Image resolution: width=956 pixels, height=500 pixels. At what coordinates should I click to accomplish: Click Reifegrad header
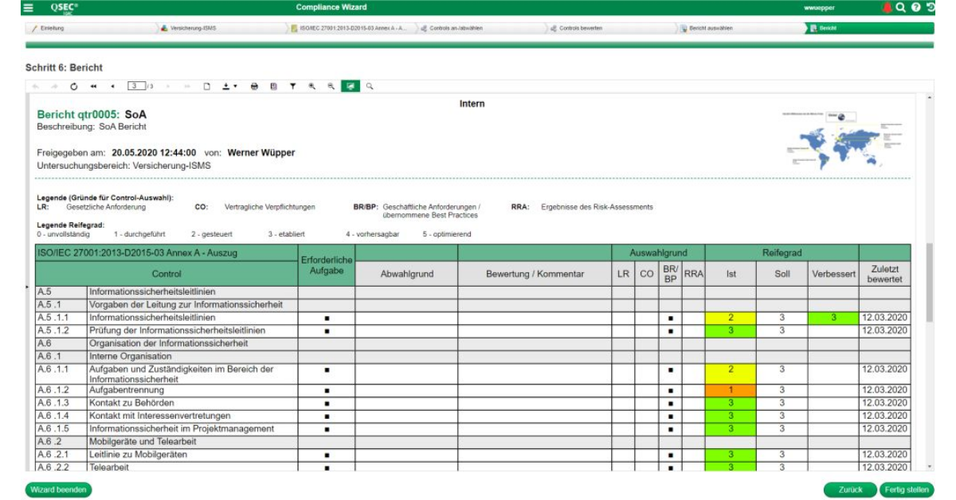(x=782, y=253)
